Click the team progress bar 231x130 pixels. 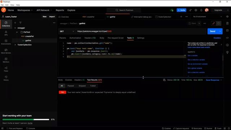[26, 120]
